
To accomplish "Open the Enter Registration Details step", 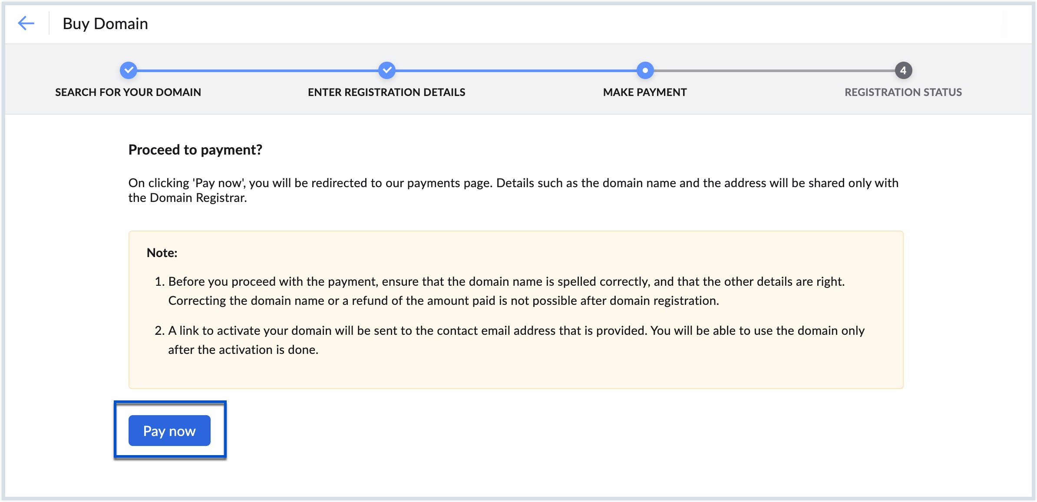I will 386,92.
